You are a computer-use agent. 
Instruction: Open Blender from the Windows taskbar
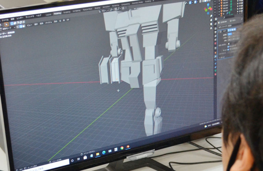[128, 147]
